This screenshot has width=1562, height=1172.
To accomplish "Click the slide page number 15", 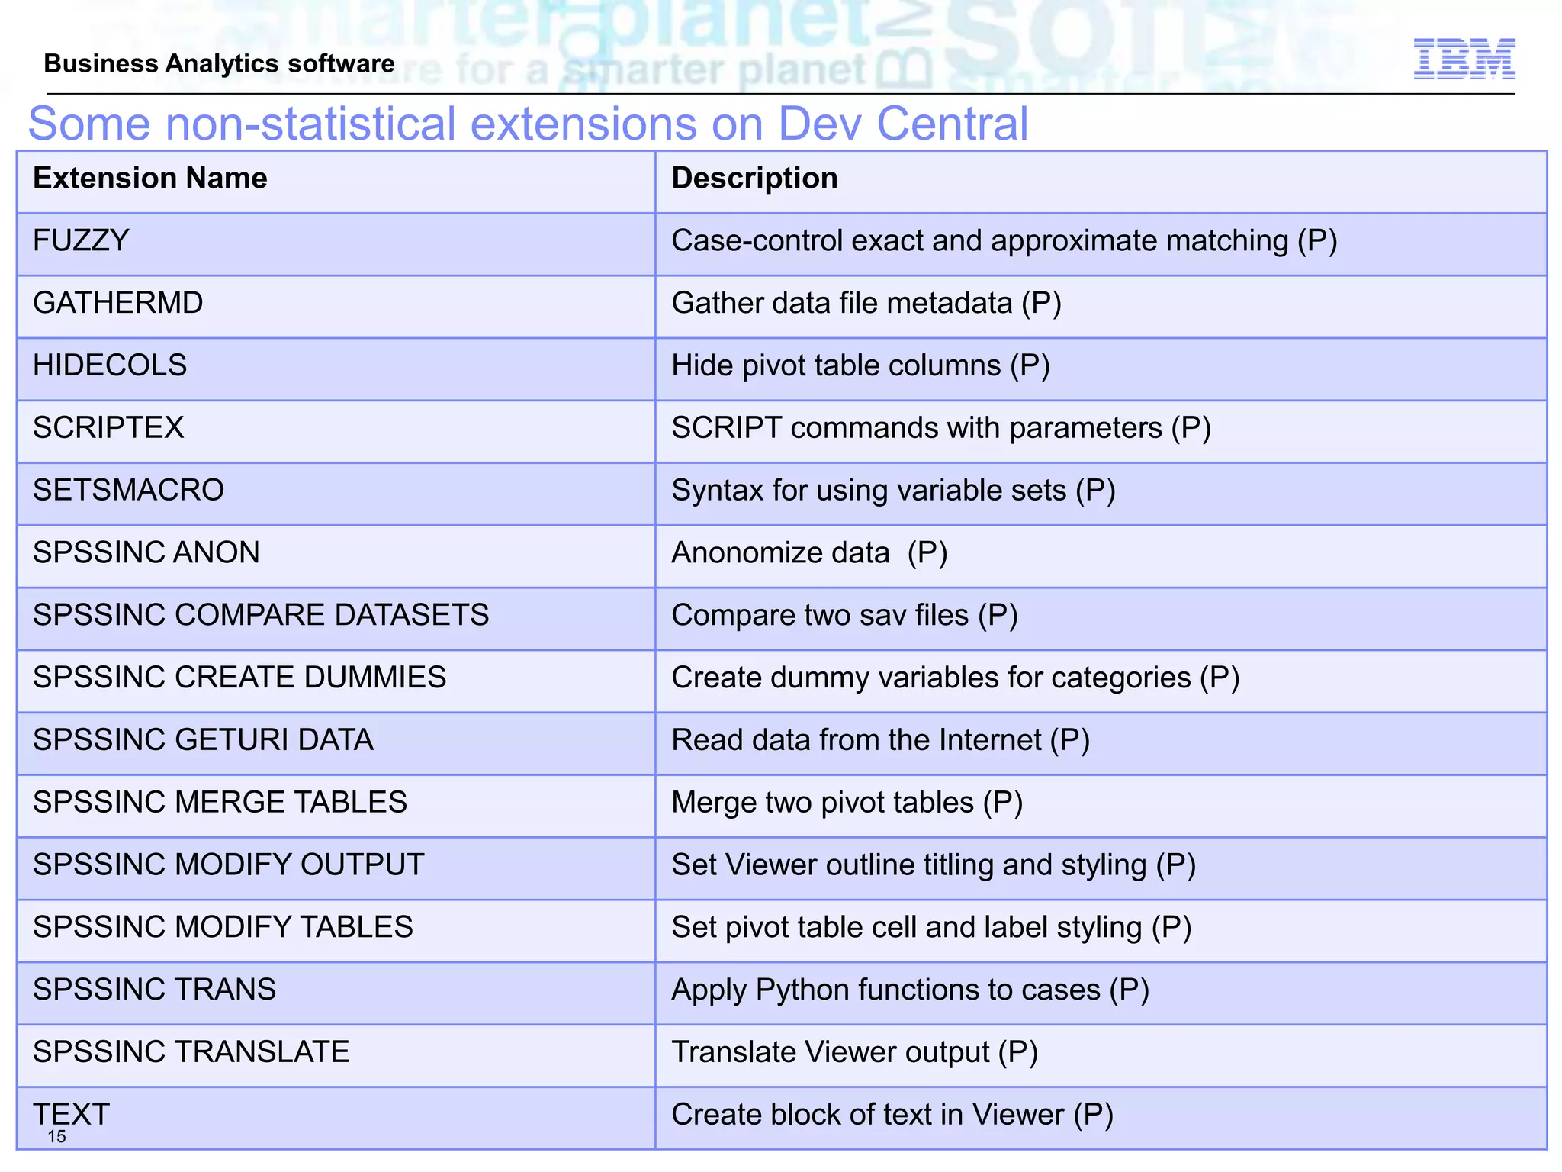I will click(x=56, y=1137).
